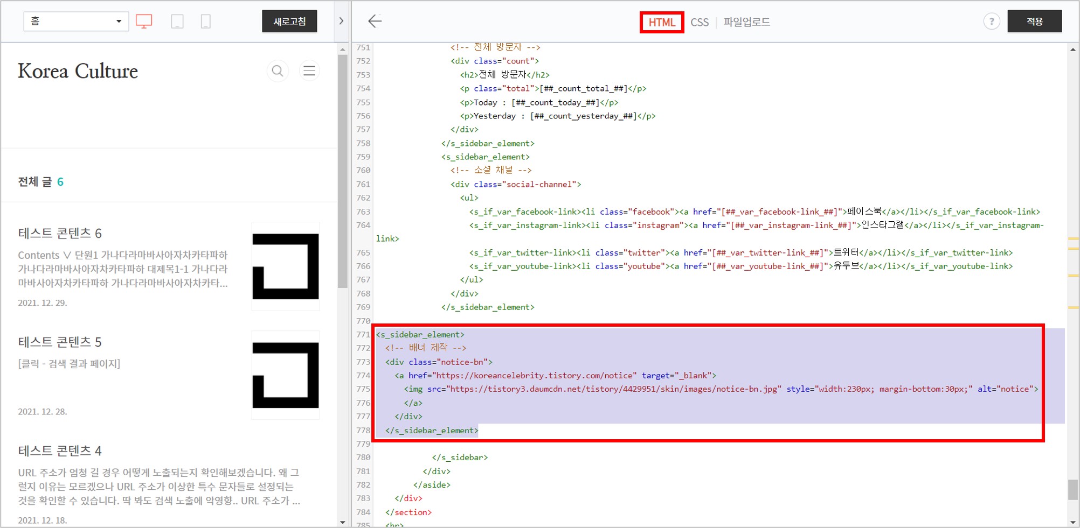Click koreancelebrity.tistory.com/notice href line
The width and height of the screenshot is (1080, 528).
(556, 375)
